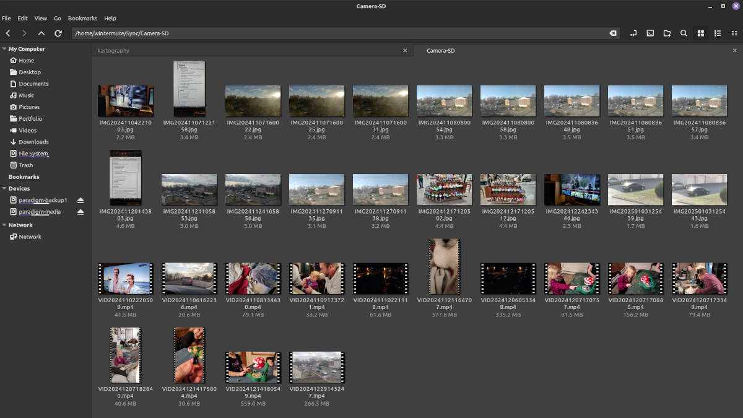Image resolution: width=743 pixels, height=418 pixels.
Task: Select the VID20241214180549.mp4 video thumbnail
Action: click(x=253, y=367)
